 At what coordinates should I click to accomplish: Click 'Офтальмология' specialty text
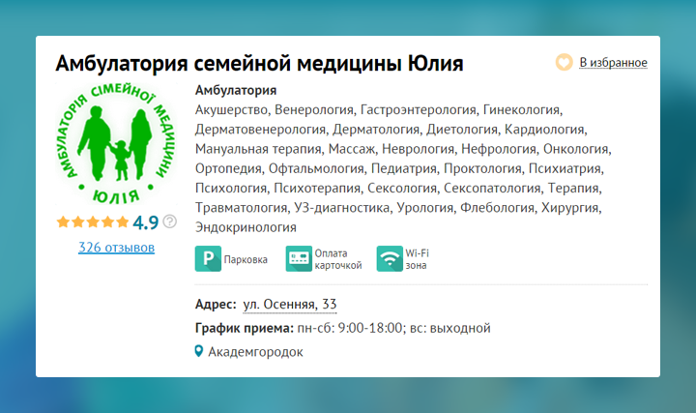coord(316,168)
